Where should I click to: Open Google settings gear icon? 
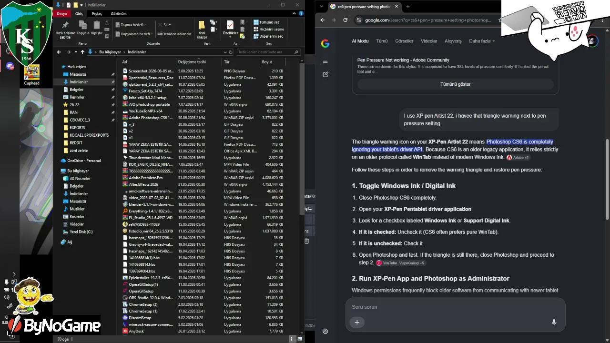click(x=325, y=332)
